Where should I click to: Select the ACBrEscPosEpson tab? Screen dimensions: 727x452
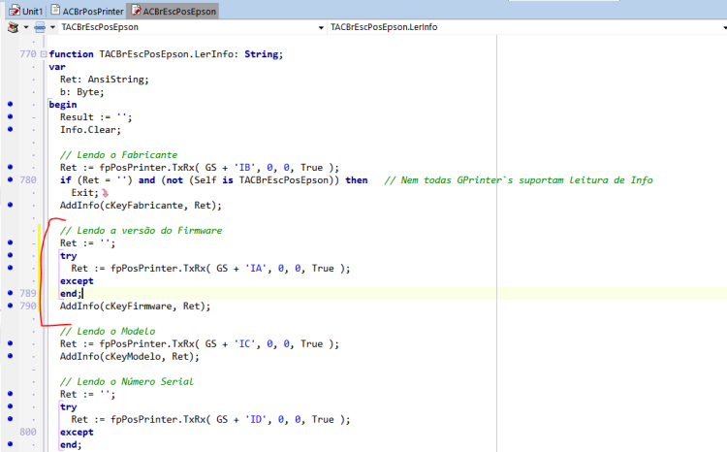[x=174, y=11]
